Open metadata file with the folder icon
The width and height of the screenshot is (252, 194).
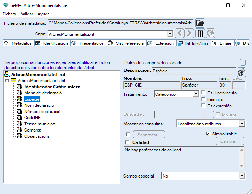click(200, 23)
